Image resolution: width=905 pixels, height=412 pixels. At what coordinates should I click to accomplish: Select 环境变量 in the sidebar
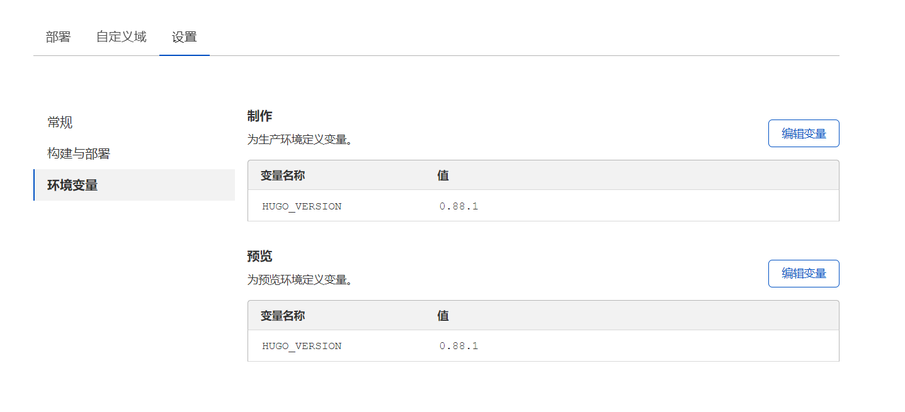pyautogui.click(x=72, y=186)
